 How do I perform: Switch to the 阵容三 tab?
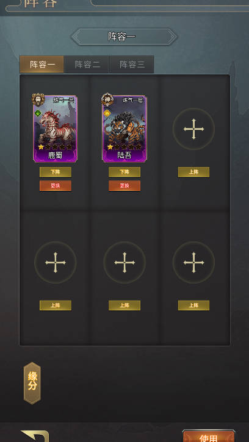click(132, 64)
